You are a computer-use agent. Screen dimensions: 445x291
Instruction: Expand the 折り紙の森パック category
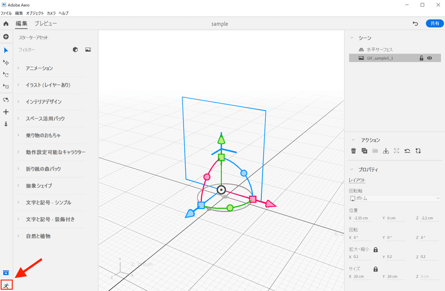[19, 169]
